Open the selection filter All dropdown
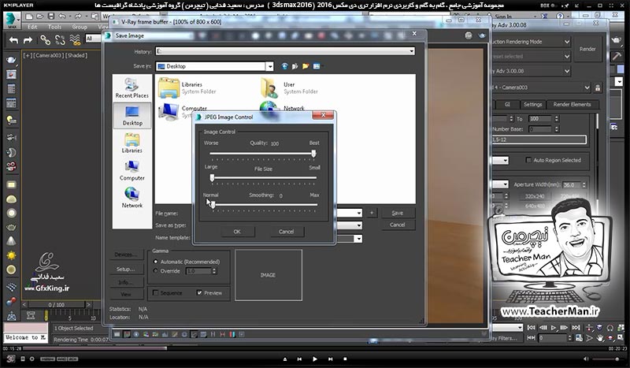The width and height of the screenshot is (630, 368). tap(94, 39)
